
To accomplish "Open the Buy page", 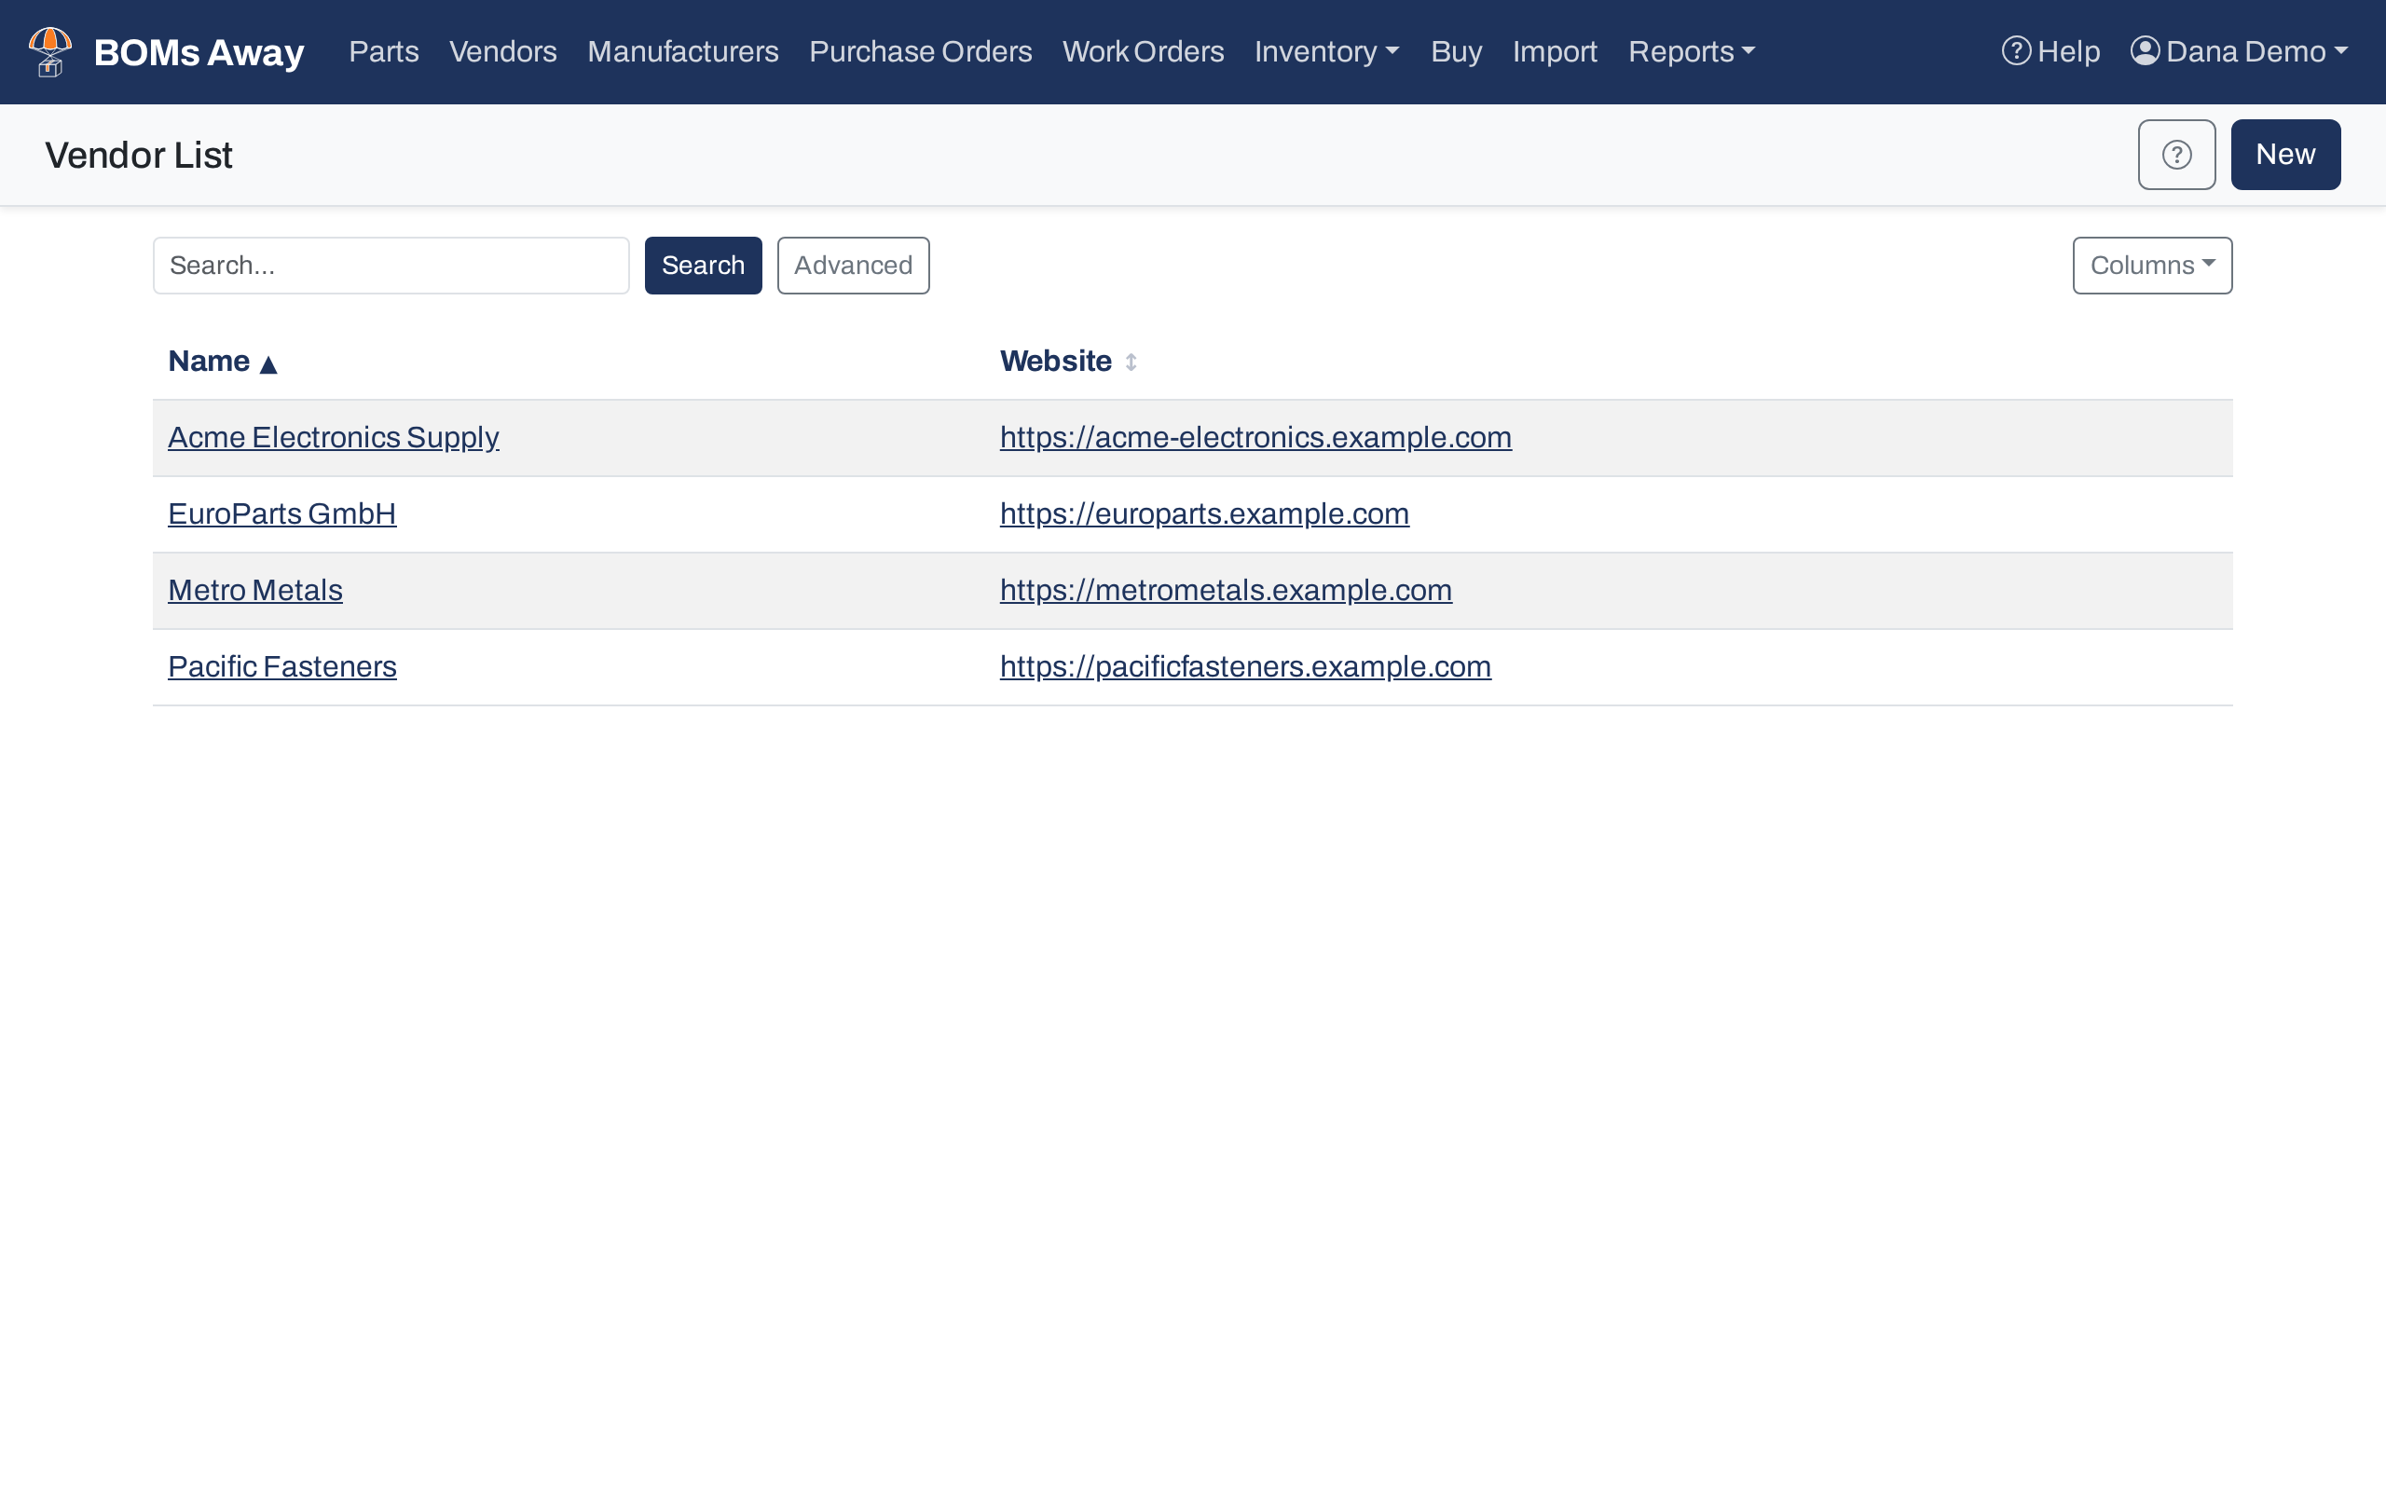I will (x=1456, y=51).
